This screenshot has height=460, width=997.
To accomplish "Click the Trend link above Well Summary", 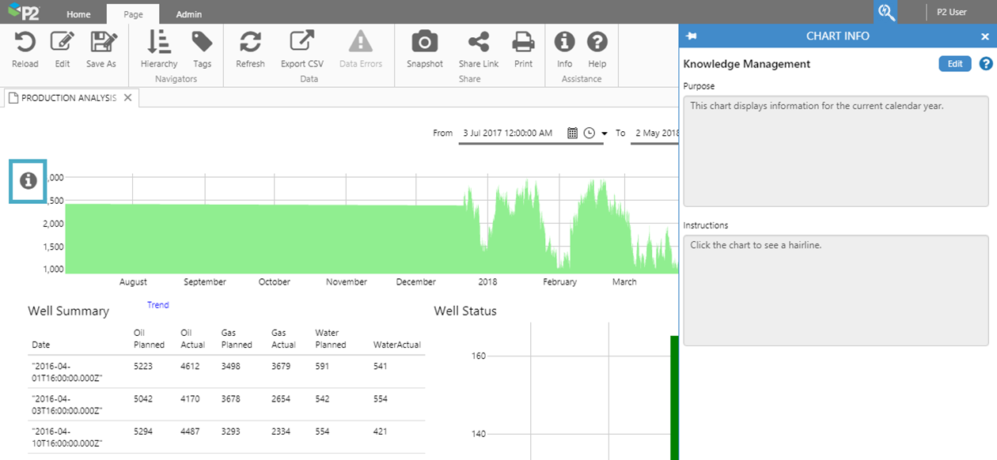I will tap(157, 305).
